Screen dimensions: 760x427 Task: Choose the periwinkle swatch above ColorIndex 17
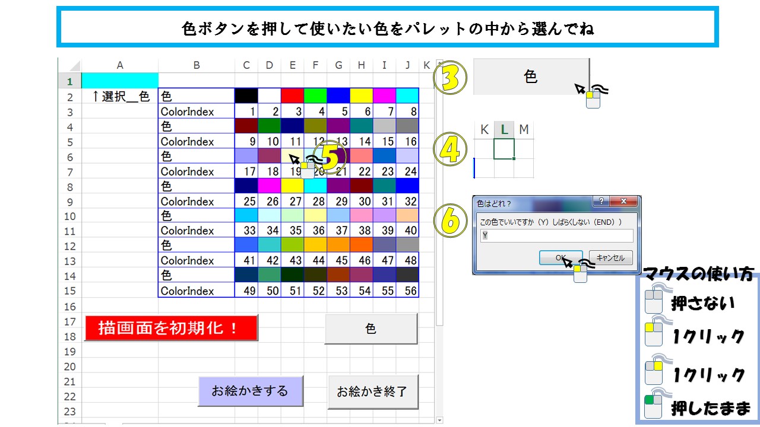pos(246,155)
